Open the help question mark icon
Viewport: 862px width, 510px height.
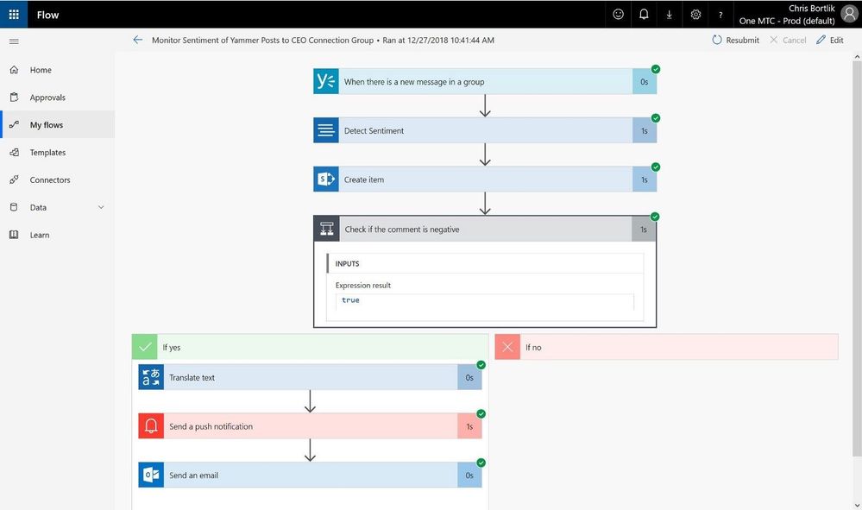pyautogui.click(x=720, y=15)
